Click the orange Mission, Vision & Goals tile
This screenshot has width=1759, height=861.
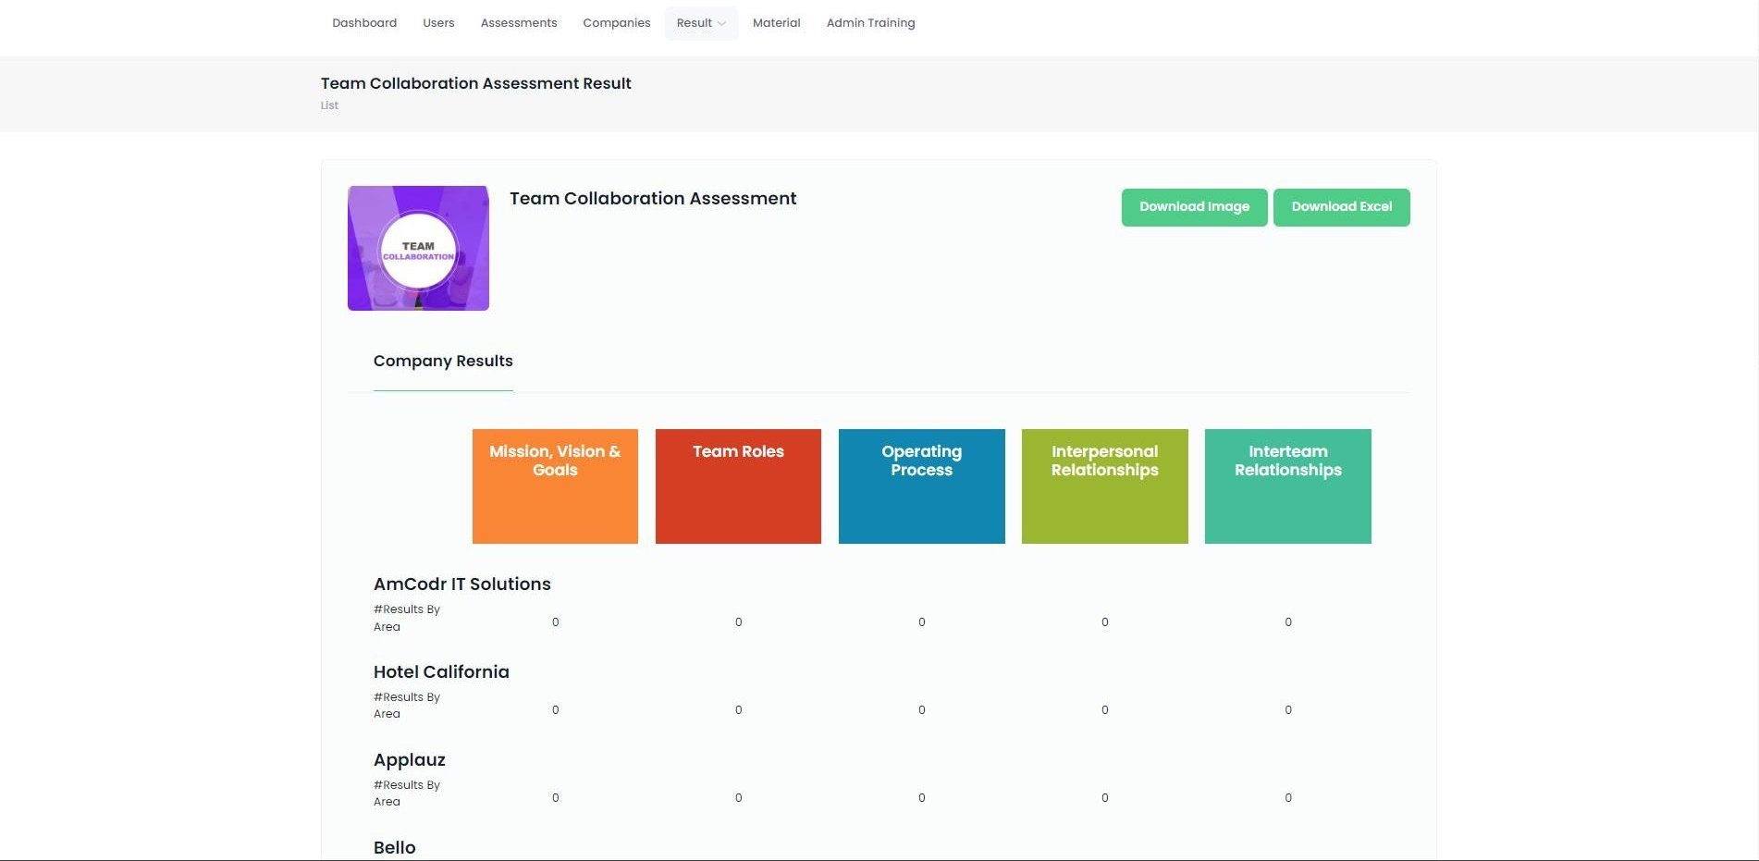pos(555,486)
